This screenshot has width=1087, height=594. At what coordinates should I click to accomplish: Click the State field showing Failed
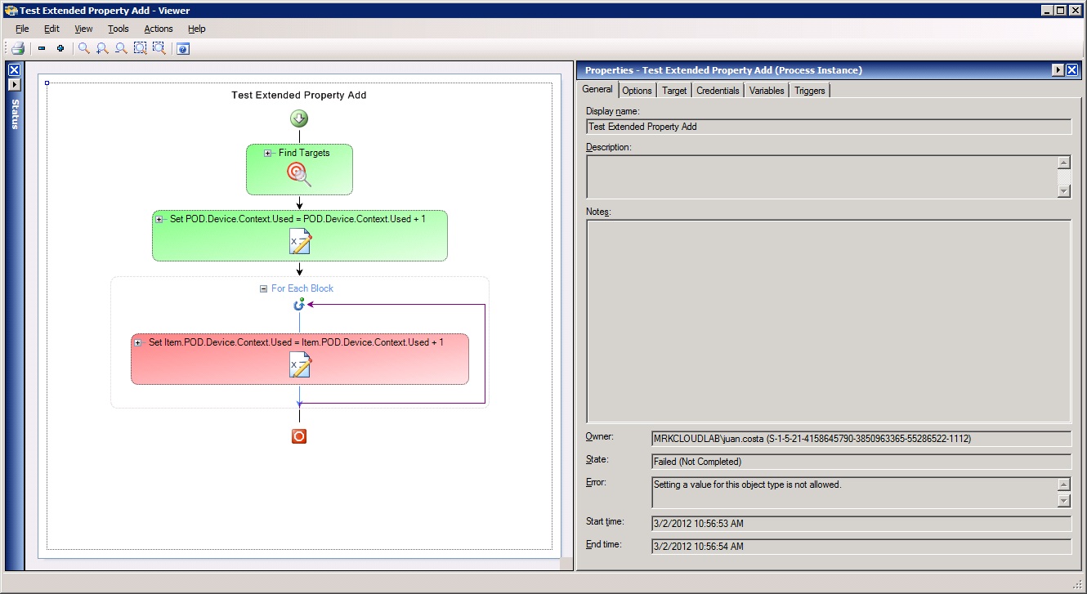point(861,462)
